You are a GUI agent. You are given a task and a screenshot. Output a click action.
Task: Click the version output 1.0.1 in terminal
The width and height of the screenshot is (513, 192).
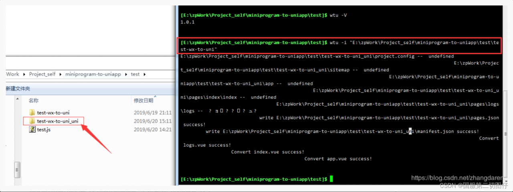(x=188, y=22)
